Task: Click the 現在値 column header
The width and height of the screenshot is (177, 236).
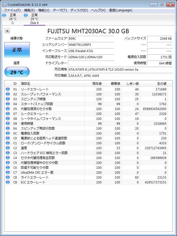Action: (94, 84)
